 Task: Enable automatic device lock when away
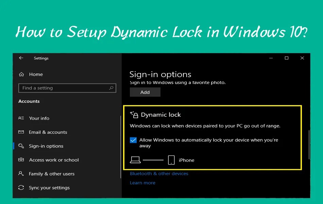pyautogui.click(x=133, y=140)
